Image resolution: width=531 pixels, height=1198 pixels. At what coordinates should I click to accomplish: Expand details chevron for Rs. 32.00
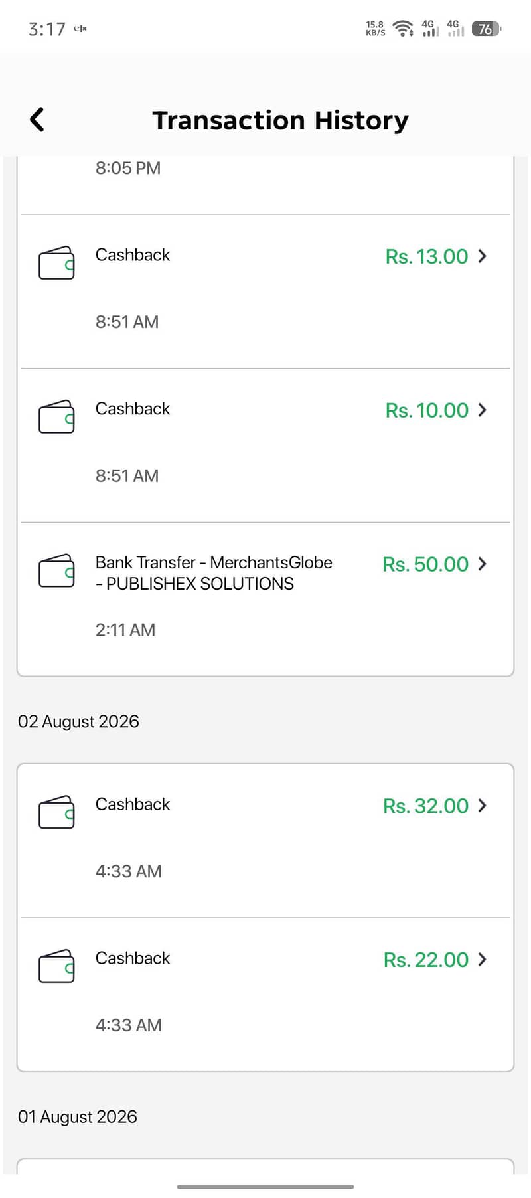click(x=483, y=805)
